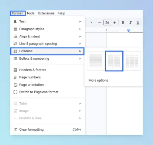The image size is (153, 145).
Task: Expand the Text submenu arrow
Action: point(80,22)
